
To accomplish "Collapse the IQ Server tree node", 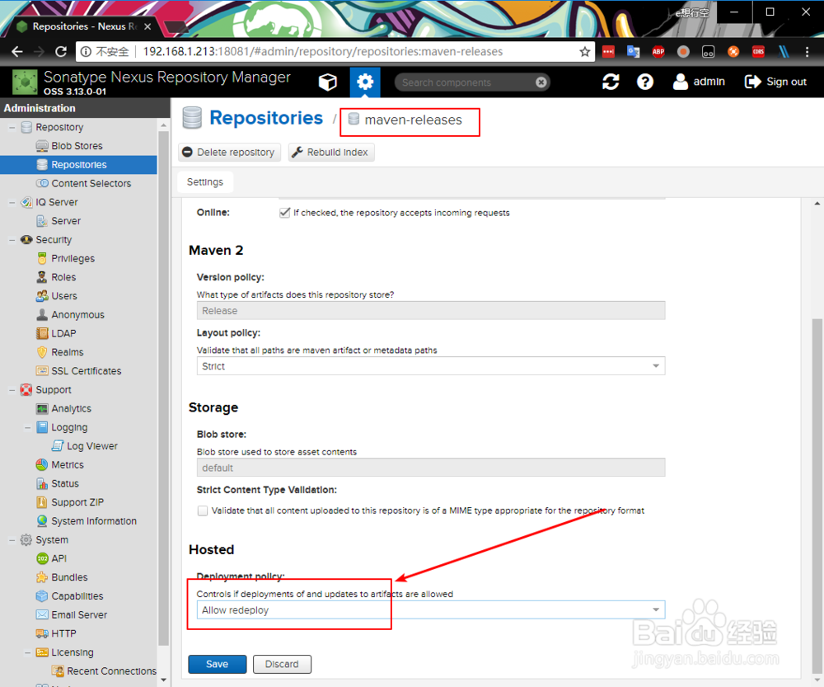I will [12, 202].
